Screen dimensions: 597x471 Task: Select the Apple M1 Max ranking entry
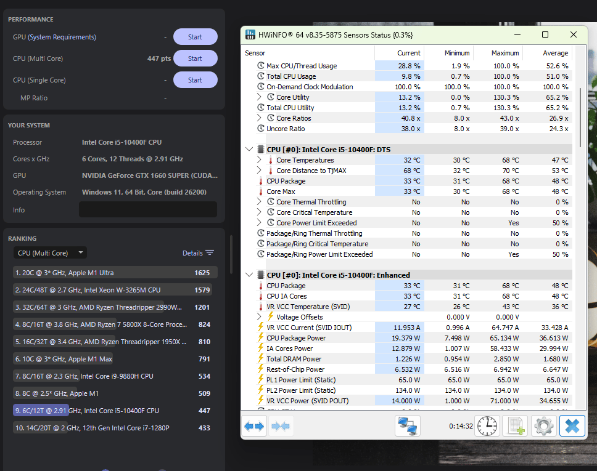coord(115,359)
